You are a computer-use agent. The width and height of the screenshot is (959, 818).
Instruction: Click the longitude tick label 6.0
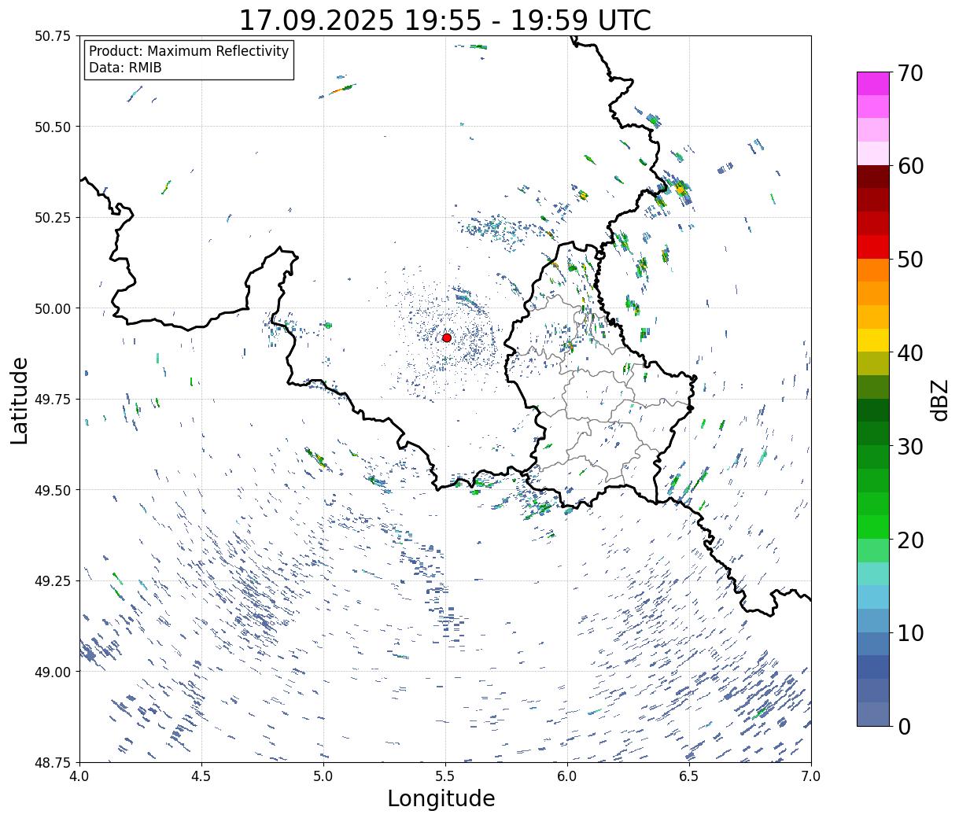click(567, 776)
